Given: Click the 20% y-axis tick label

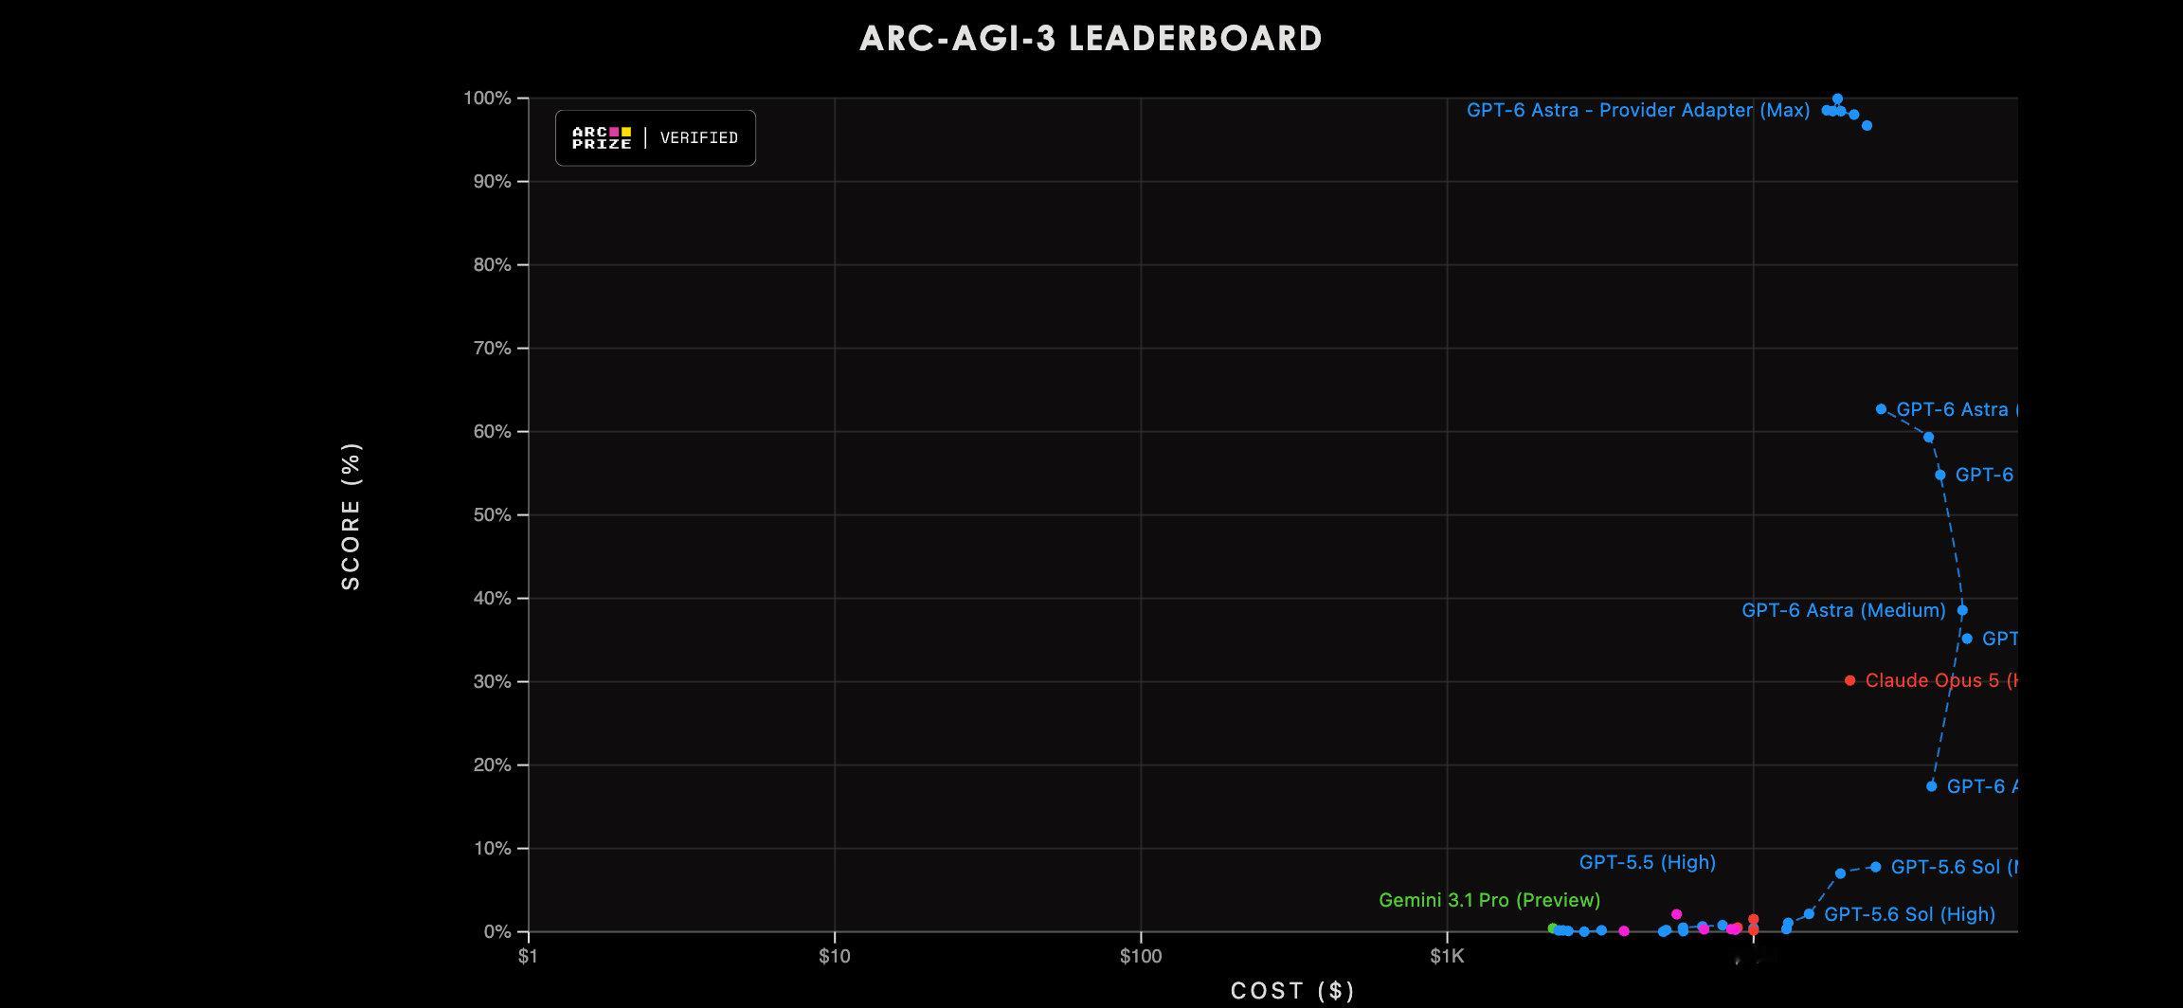Looking at the screenshot, I should pyautogui.click(x=493, y=765).
